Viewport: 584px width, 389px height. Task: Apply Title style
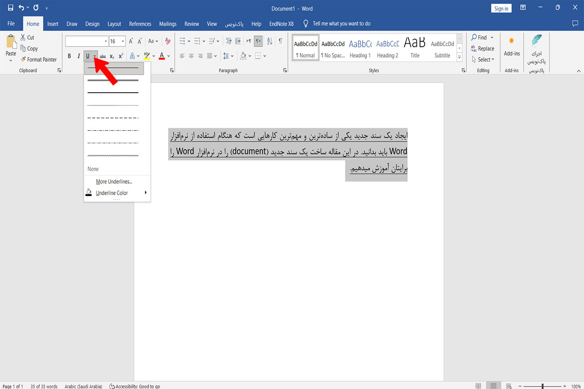(415, 48)
